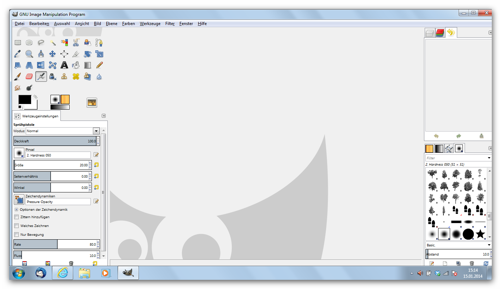Select the Ink tool
The image size is (501, 289).
53,76
